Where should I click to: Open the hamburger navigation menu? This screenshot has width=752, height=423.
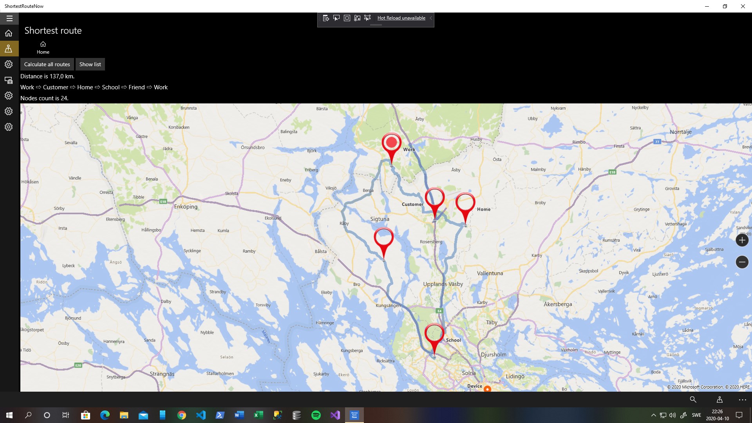(9, 18)
